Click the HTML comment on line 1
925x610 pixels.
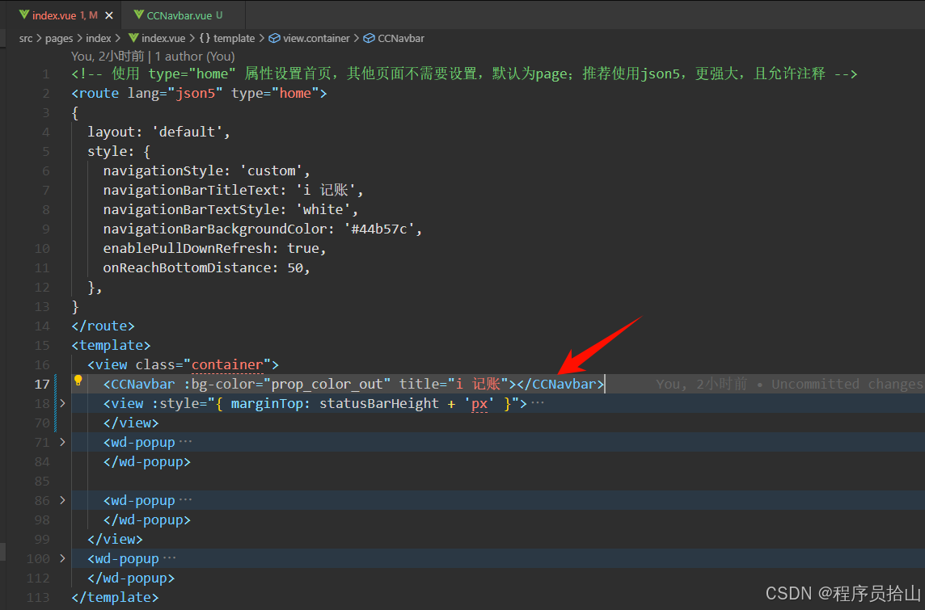coord(463,74)
